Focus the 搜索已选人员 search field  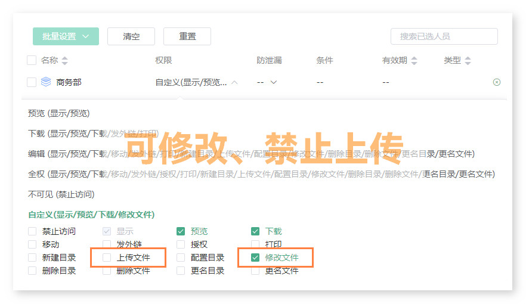pyautogui.click(x=444, y=36)
